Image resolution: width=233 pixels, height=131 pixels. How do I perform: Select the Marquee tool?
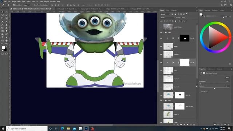[x=7, y=12]
